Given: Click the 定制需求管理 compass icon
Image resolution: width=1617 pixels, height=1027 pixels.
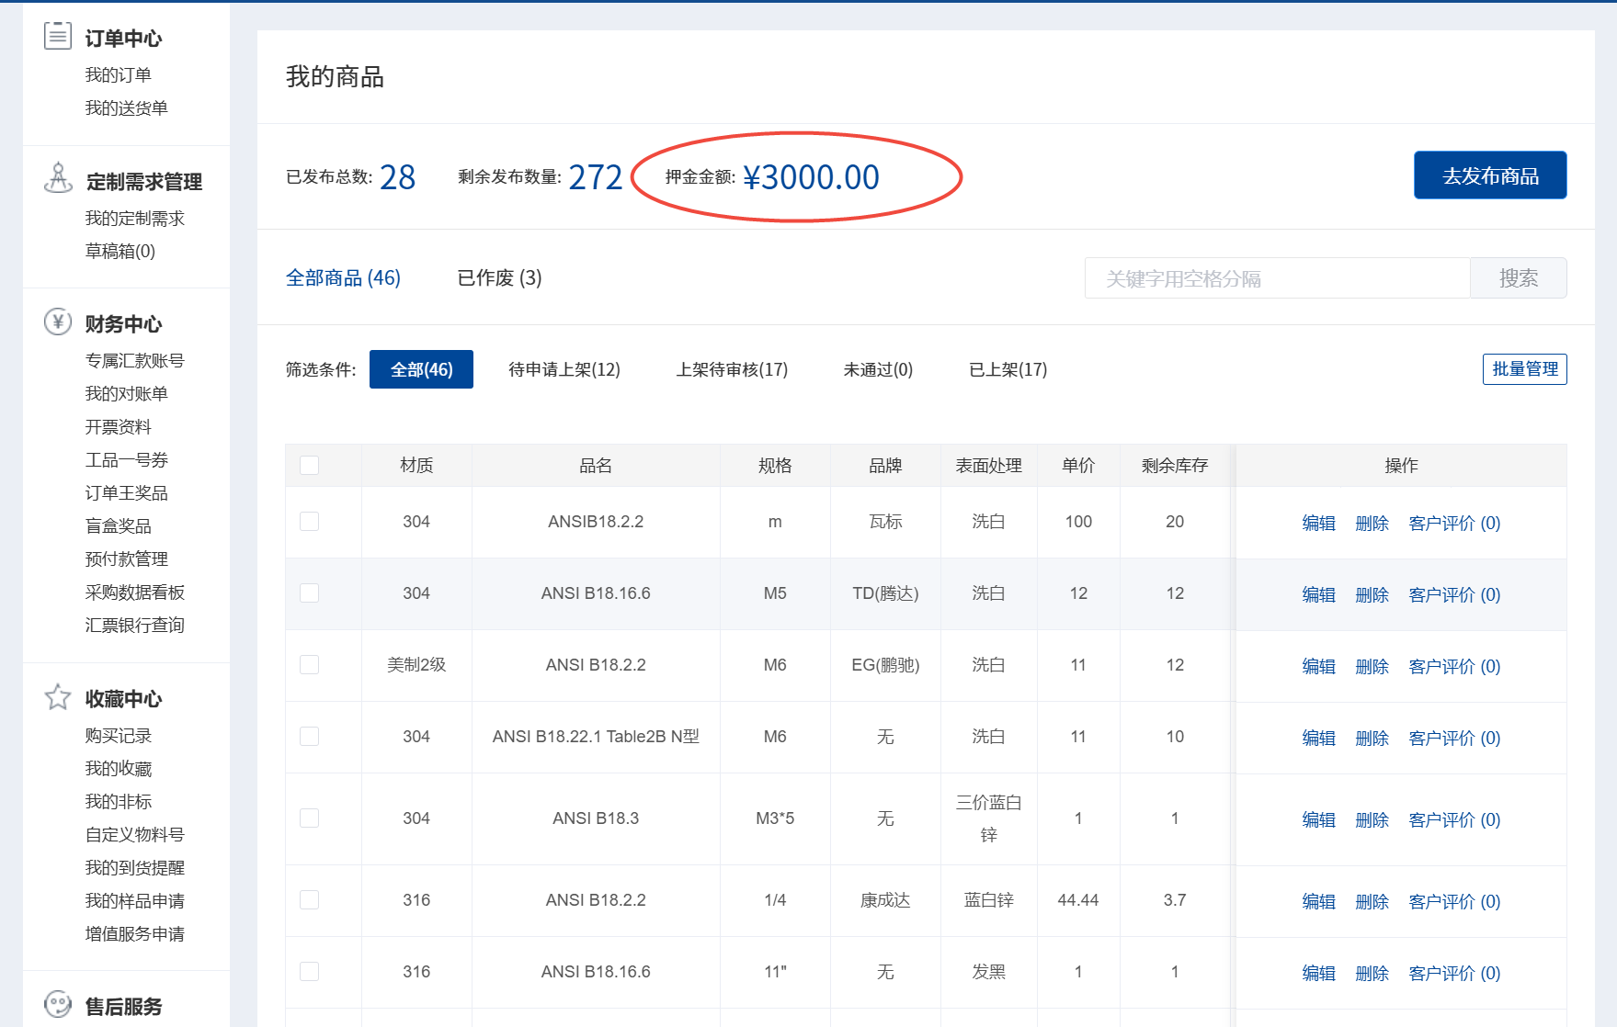Looking at the screenshot, I should pos(58,178).
